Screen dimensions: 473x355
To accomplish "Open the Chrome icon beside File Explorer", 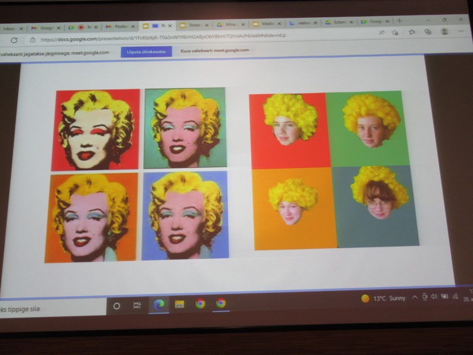I will (x=200, y=304).
